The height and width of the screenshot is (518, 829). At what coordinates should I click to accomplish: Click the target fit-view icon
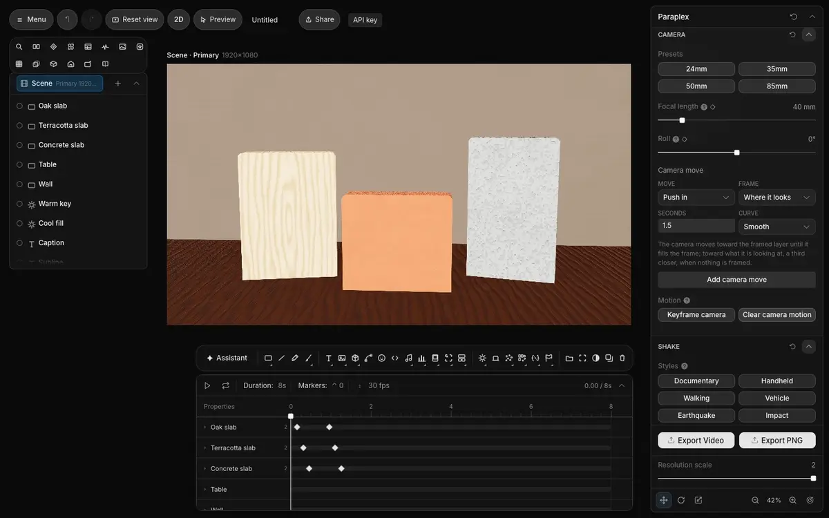[810, 500]
